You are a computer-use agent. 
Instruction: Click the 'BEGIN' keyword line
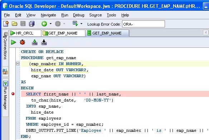(x=27, y=88)
